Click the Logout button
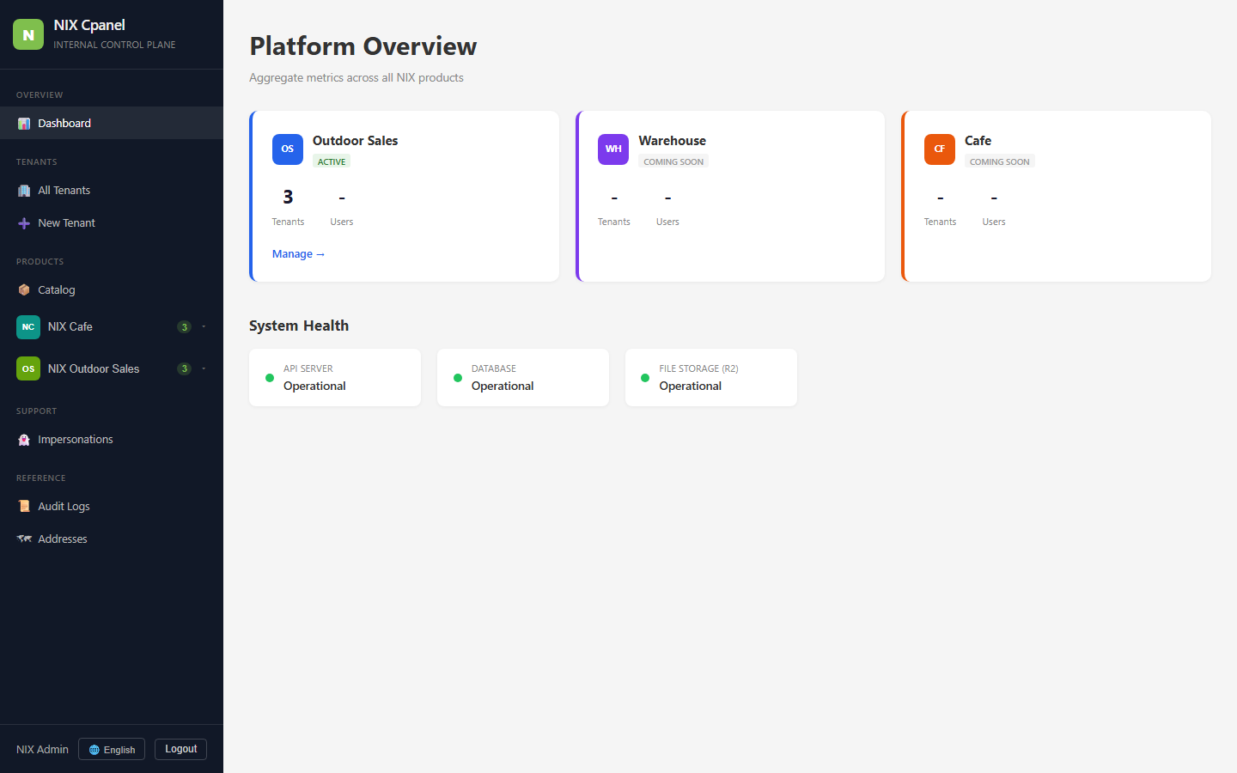The image size is (1237, 773). (180, 750)
